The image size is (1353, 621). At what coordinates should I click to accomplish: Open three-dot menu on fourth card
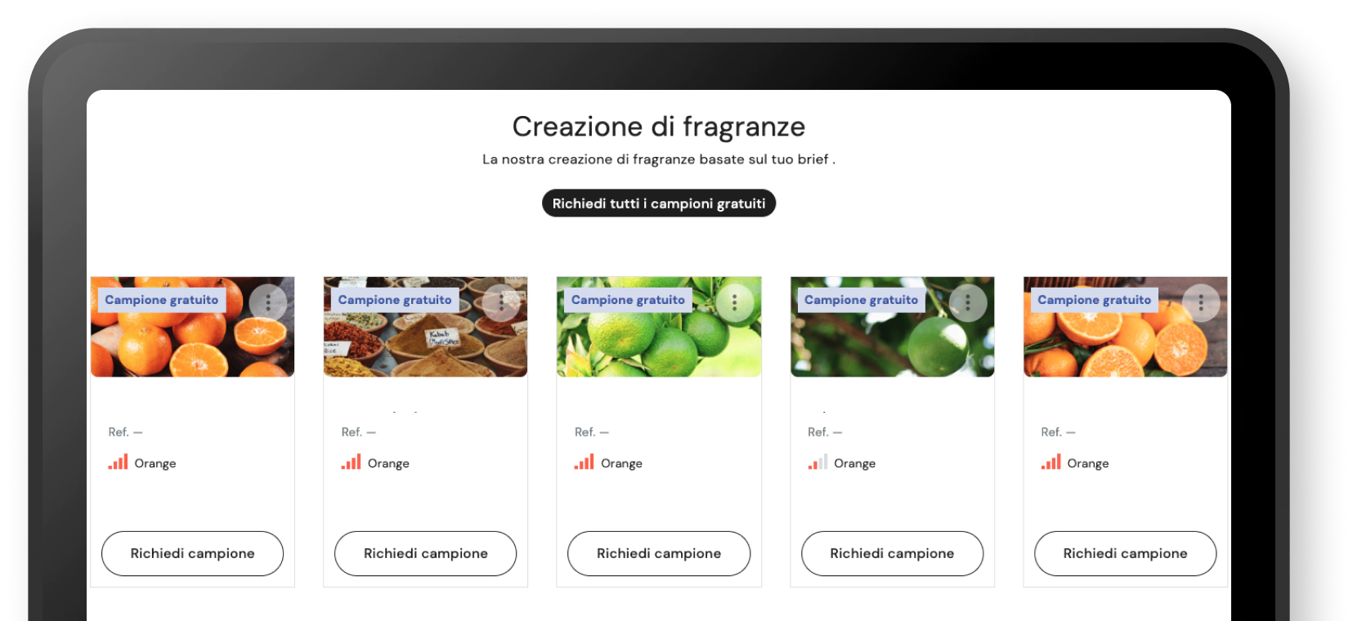[967, 302]
